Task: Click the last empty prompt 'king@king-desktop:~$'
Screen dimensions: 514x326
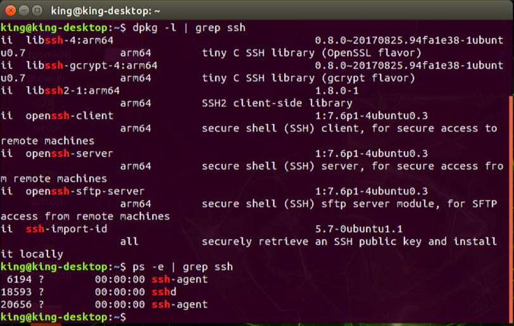Action: click(63, 317)
